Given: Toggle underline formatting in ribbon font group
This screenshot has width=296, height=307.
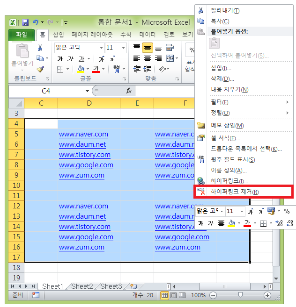Looking at the screenshot, I should coord(81,59).
